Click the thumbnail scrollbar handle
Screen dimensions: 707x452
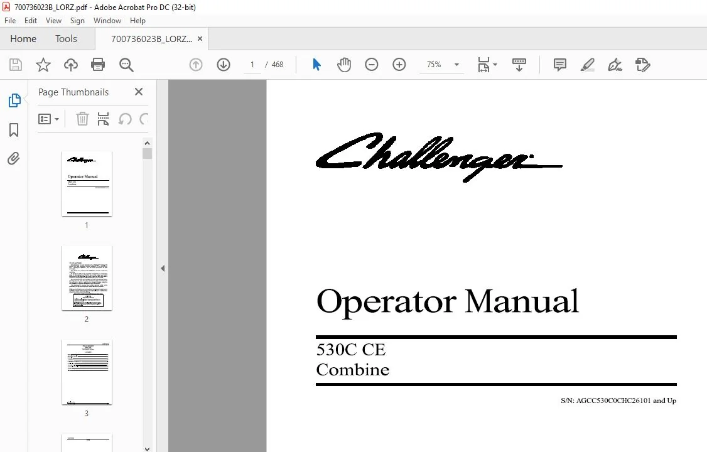[x=147, y=154]
